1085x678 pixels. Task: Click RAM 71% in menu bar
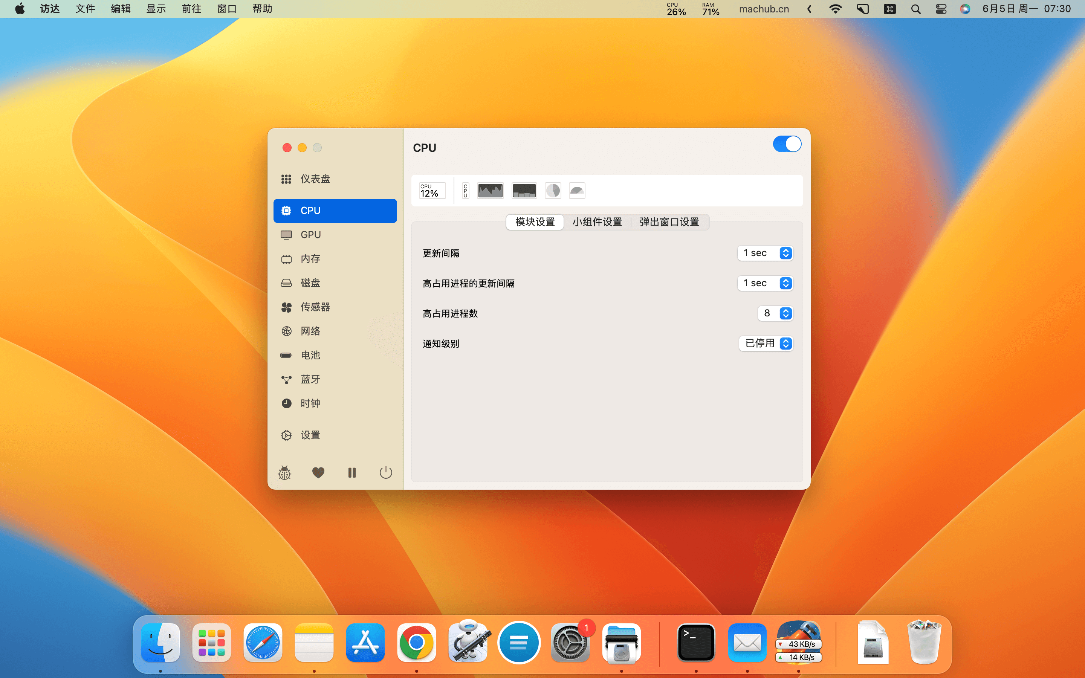coord(710,9)
